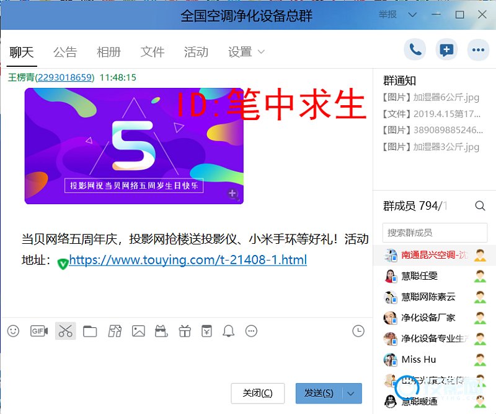Open notice 加湿器6公斤.jpg
This screenshot has width=496, height=414.
coord(431,98)
